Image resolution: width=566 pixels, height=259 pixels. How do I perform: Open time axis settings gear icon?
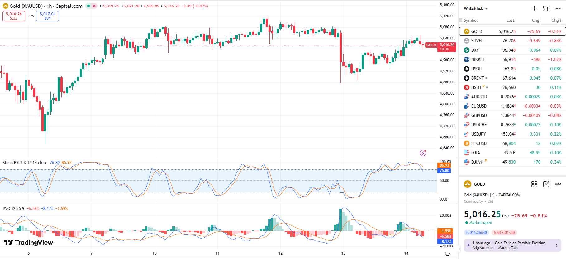point(447,253)
